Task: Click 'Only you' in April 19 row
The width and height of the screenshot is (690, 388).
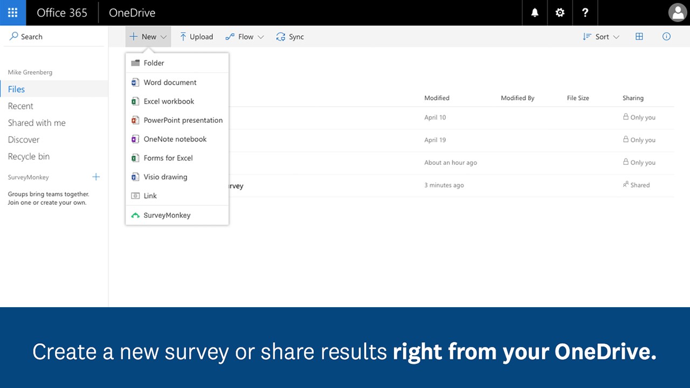Action: pyautogui.click(x=643, y=140)
